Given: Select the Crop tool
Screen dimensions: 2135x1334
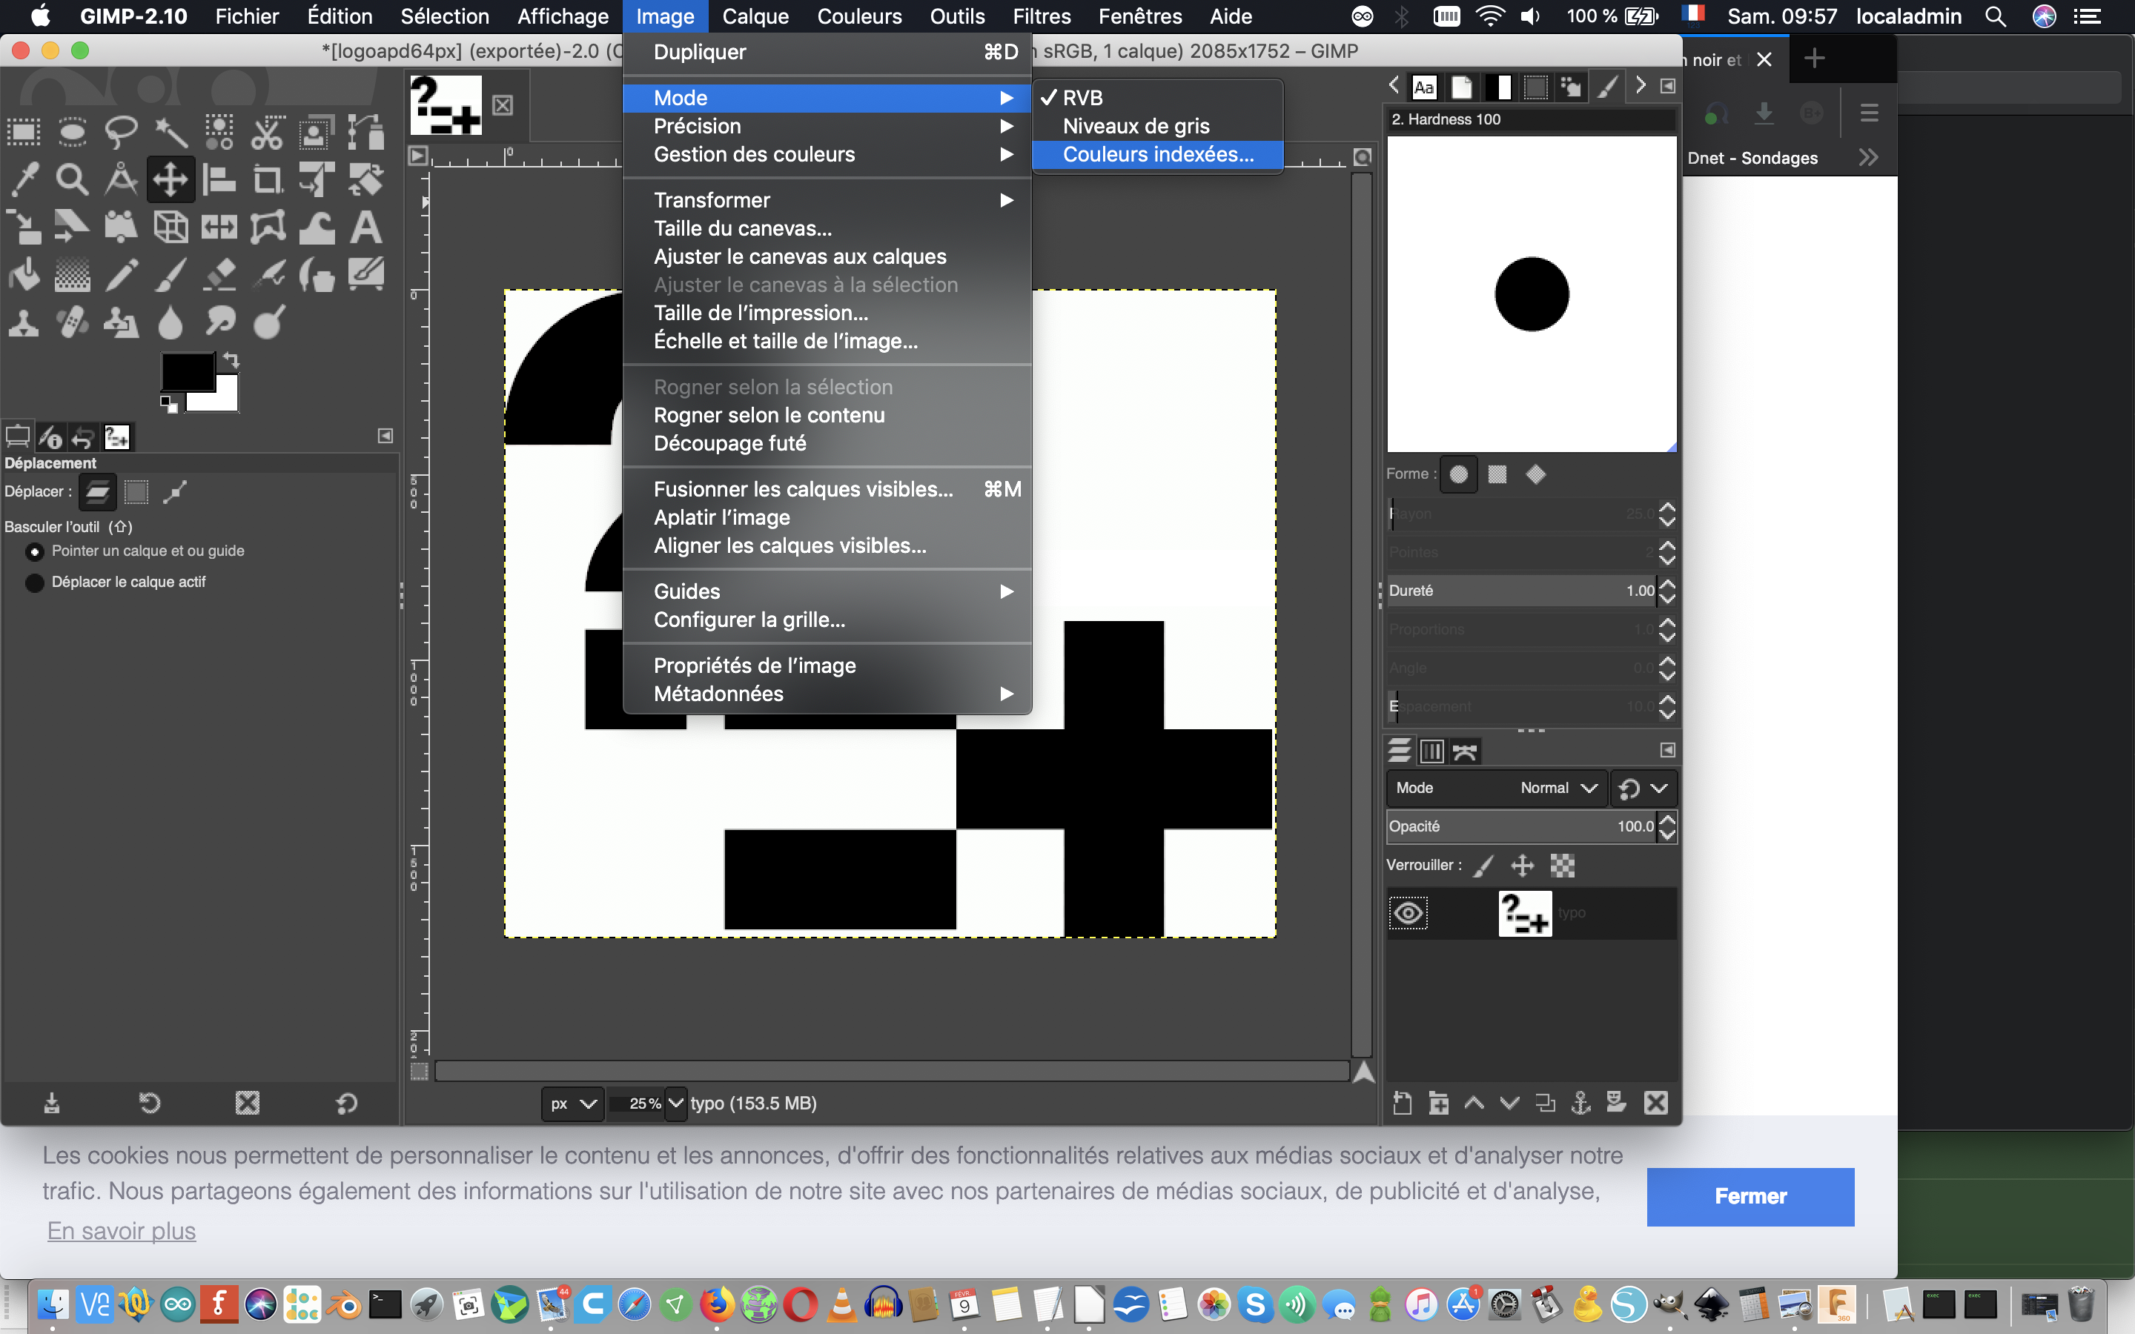Looking at the screenshot, I should pyautogui.click(x=268, y=180).
